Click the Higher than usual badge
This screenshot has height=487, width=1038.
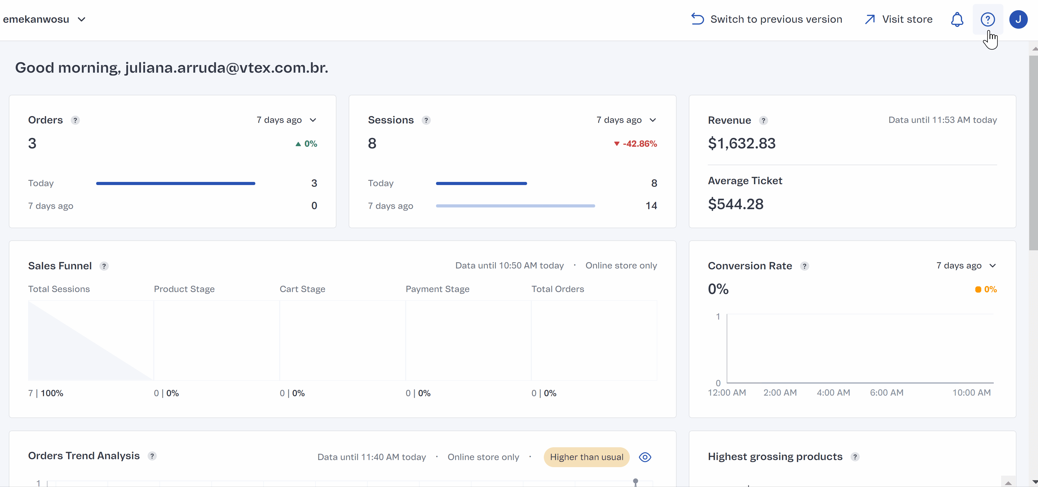coord(586,457)
